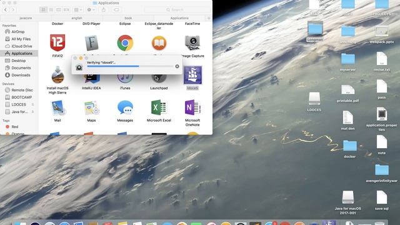Image resolution: width=400 pixels, height=225 pixels.
Task: Open the Mail application icon
Action: click(x=57, y=107)
